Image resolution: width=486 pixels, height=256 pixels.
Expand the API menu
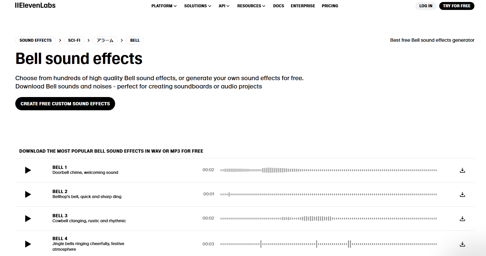coord(224,6)
